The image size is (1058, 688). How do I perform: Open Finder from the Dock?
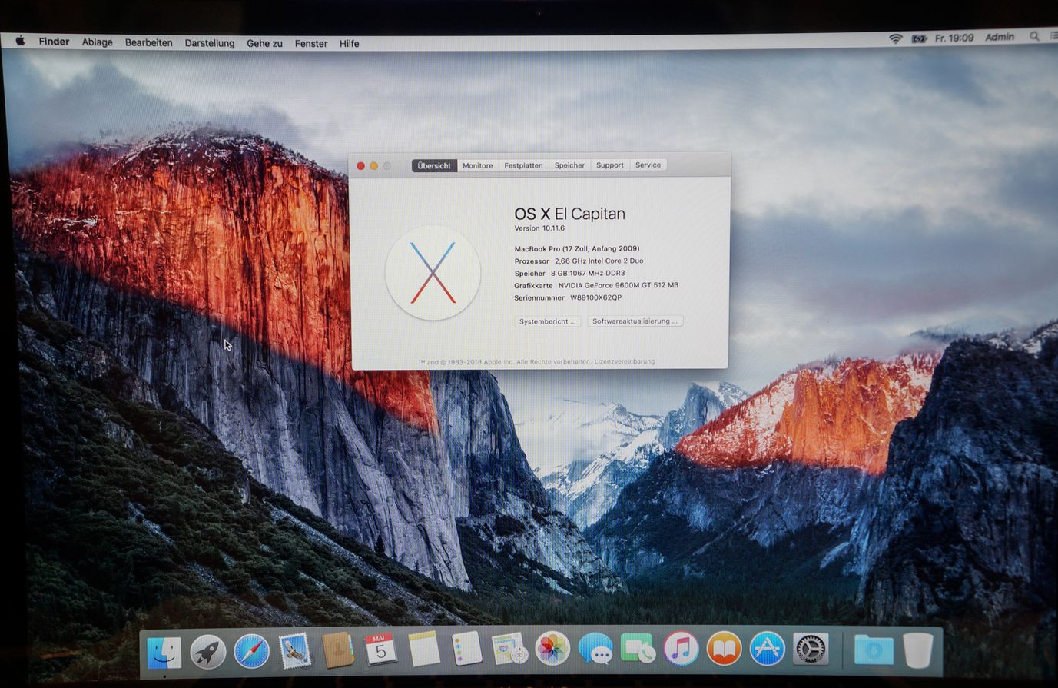click(164, 653)
